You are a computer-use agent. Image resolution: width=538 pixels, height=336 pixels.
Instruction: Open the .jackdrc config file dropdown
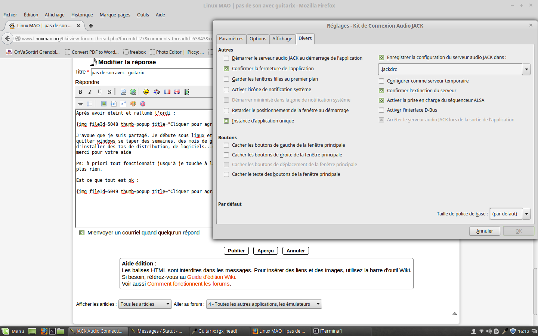point(526,69)
